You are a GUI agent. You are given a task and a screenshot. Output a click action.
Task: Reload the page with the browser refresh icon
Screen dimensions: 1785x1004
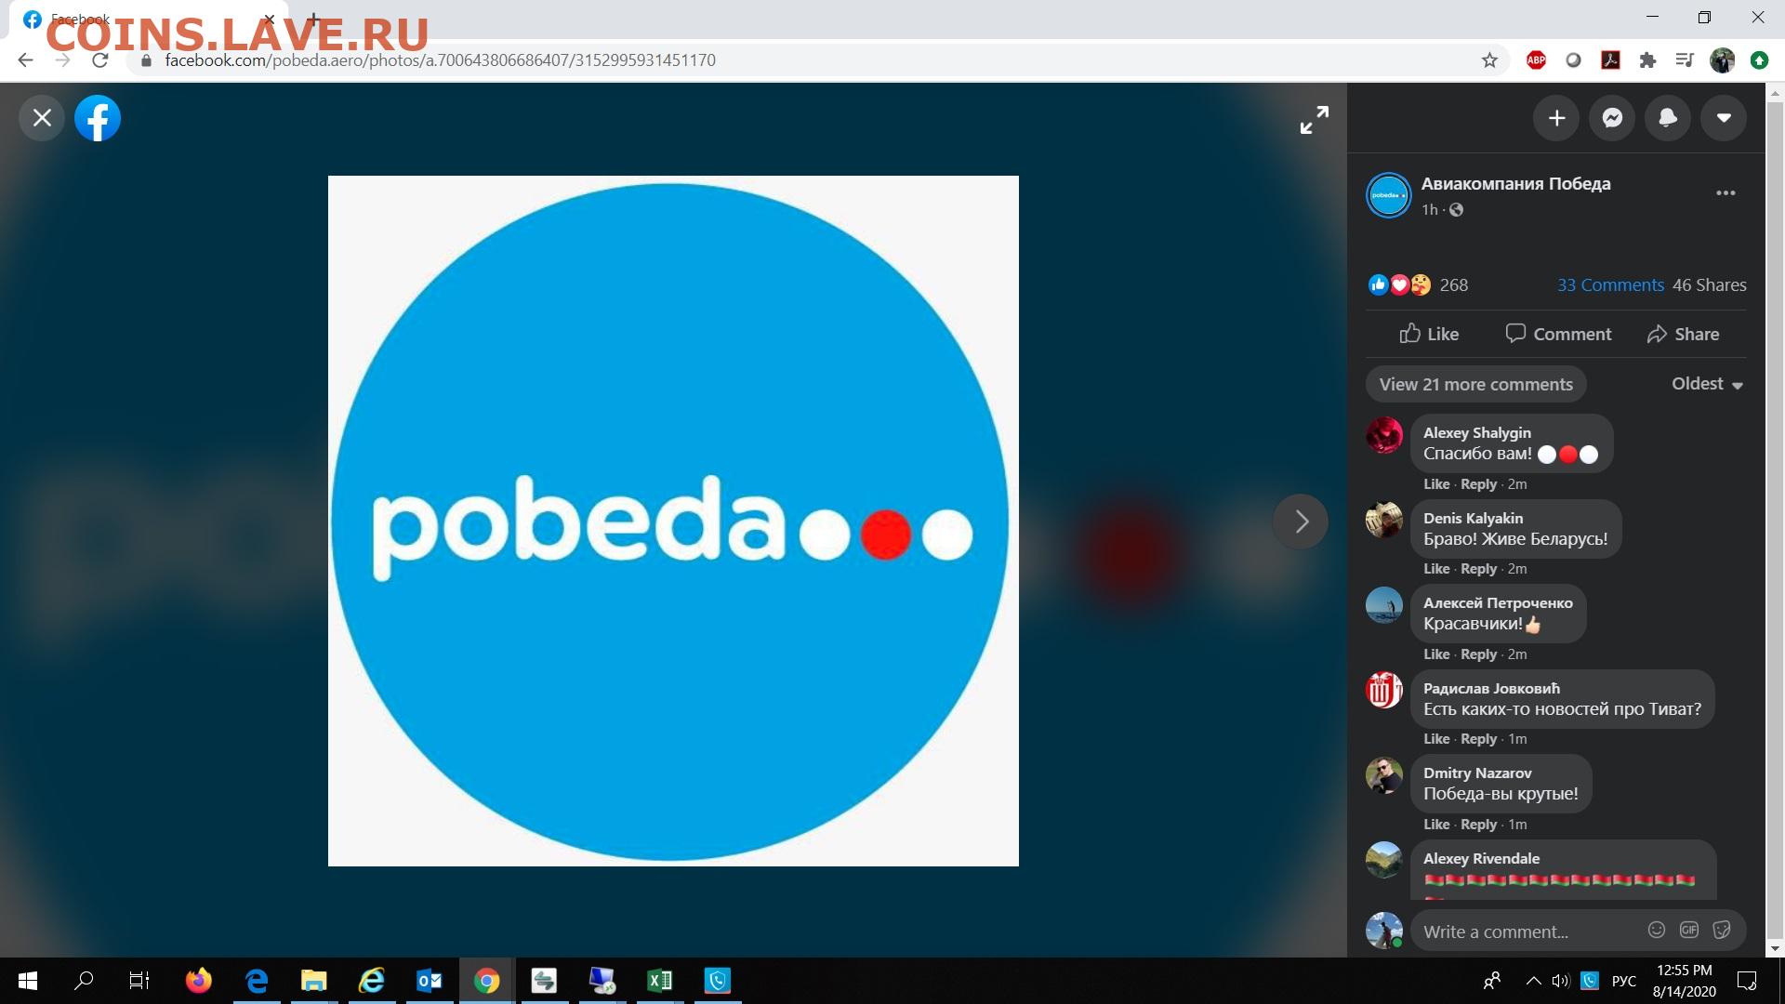coord(100,60)
